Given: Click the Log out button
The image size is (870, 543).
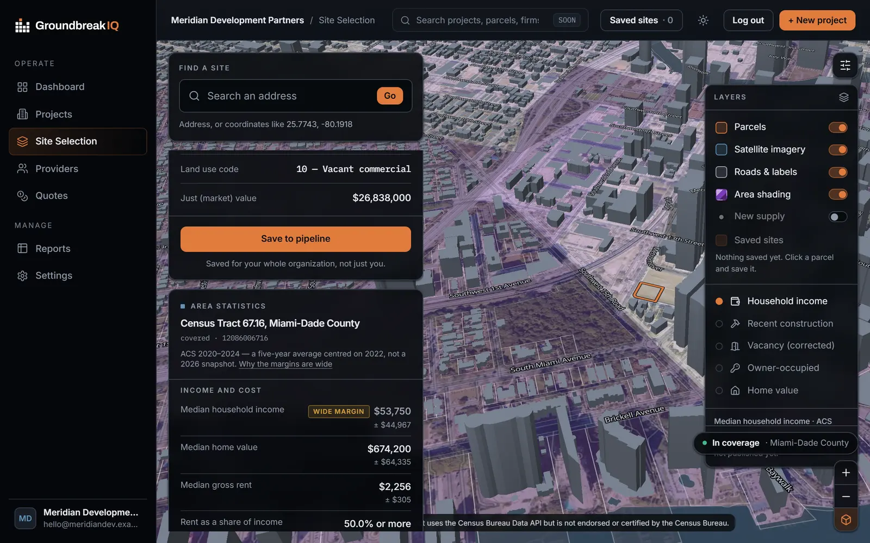Looking at the screenshot, I should [x=748, y=20].
